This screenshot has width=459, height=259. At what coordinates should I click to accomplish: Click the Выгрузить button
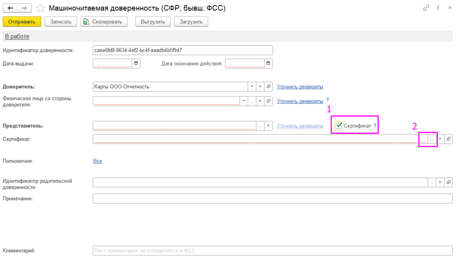(153, 22)
